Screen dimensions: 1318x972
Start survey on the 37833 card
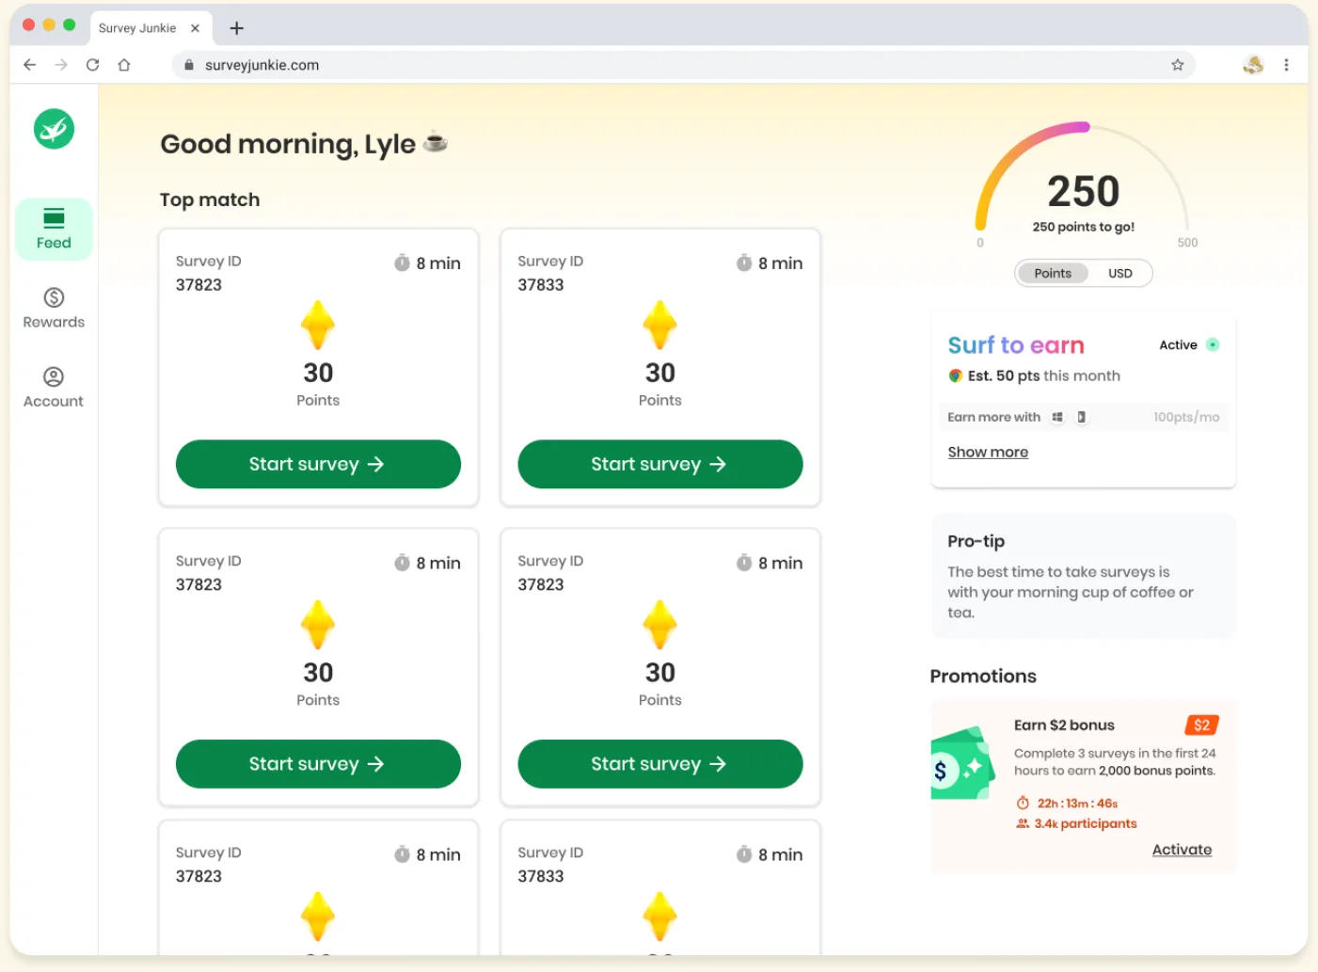[x=659, y=464]
